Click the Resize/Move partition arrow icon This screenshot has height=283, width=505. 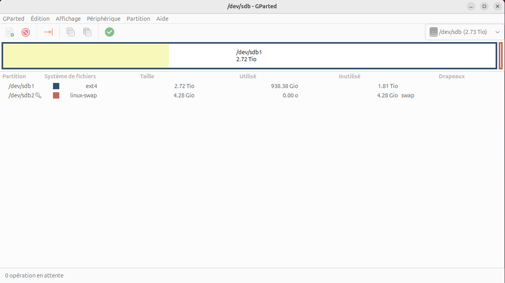[48, 32]
